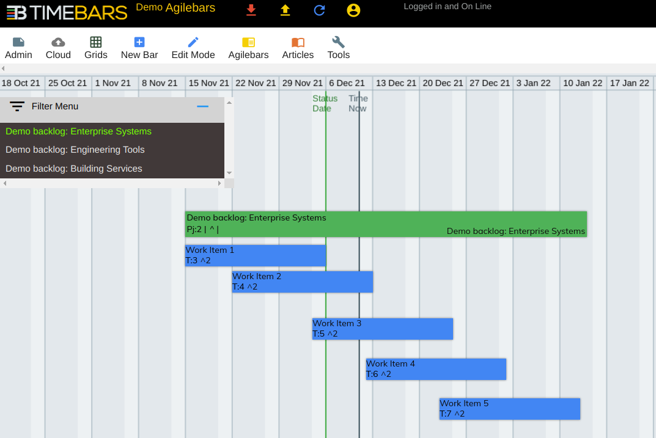The height and width of the screenshot is (438, 656).
Task: Expand the Filter Menu hamburger icon
Action: [17, 106]
